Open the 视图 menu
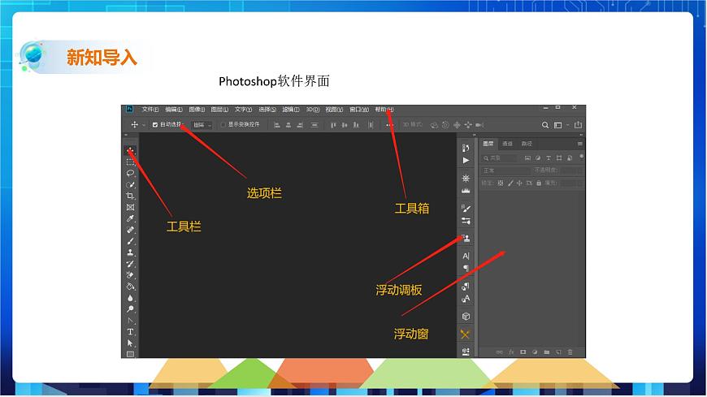This screenshot has height=397, width=707. (x=334, y=110)
